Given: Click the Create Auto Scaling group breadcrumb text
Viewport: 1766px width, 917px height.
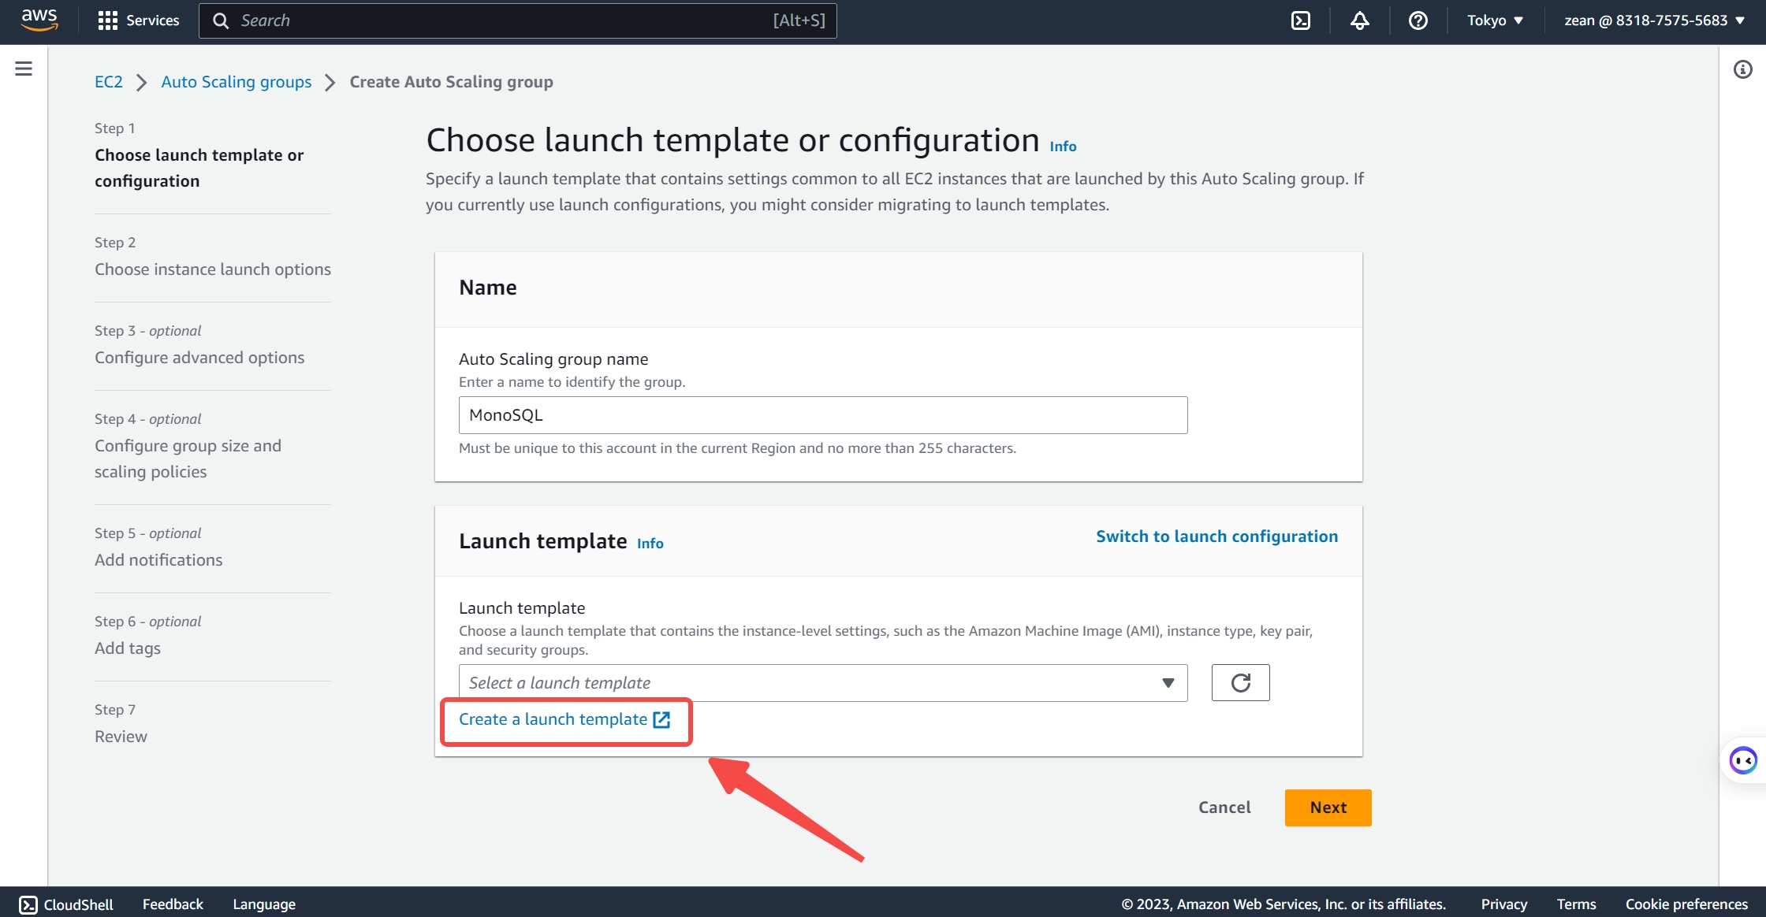Looking at the screenshot, I should [x=451, y=82].
